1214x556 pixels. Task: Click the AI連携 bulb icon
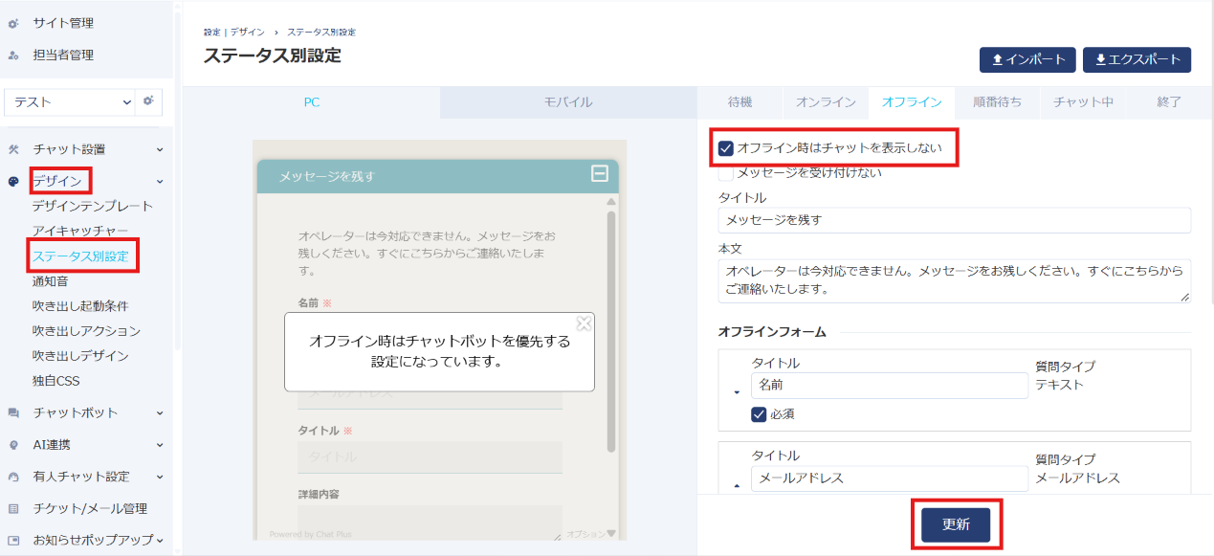tap(13, 445)
